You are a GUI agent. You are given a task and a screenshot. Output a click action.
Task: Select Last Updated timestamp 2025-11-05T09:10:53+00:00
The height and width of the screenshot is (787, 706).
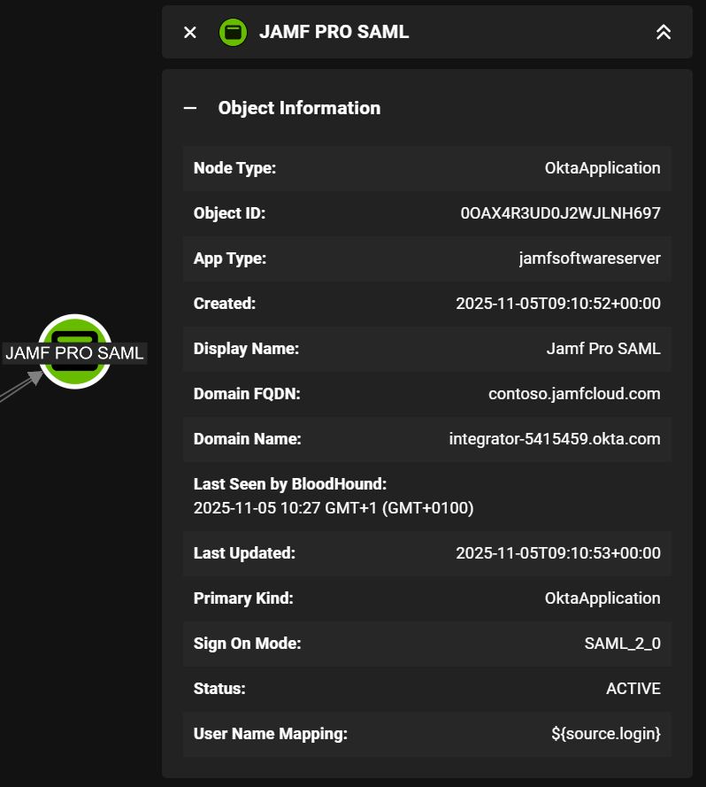558,553
